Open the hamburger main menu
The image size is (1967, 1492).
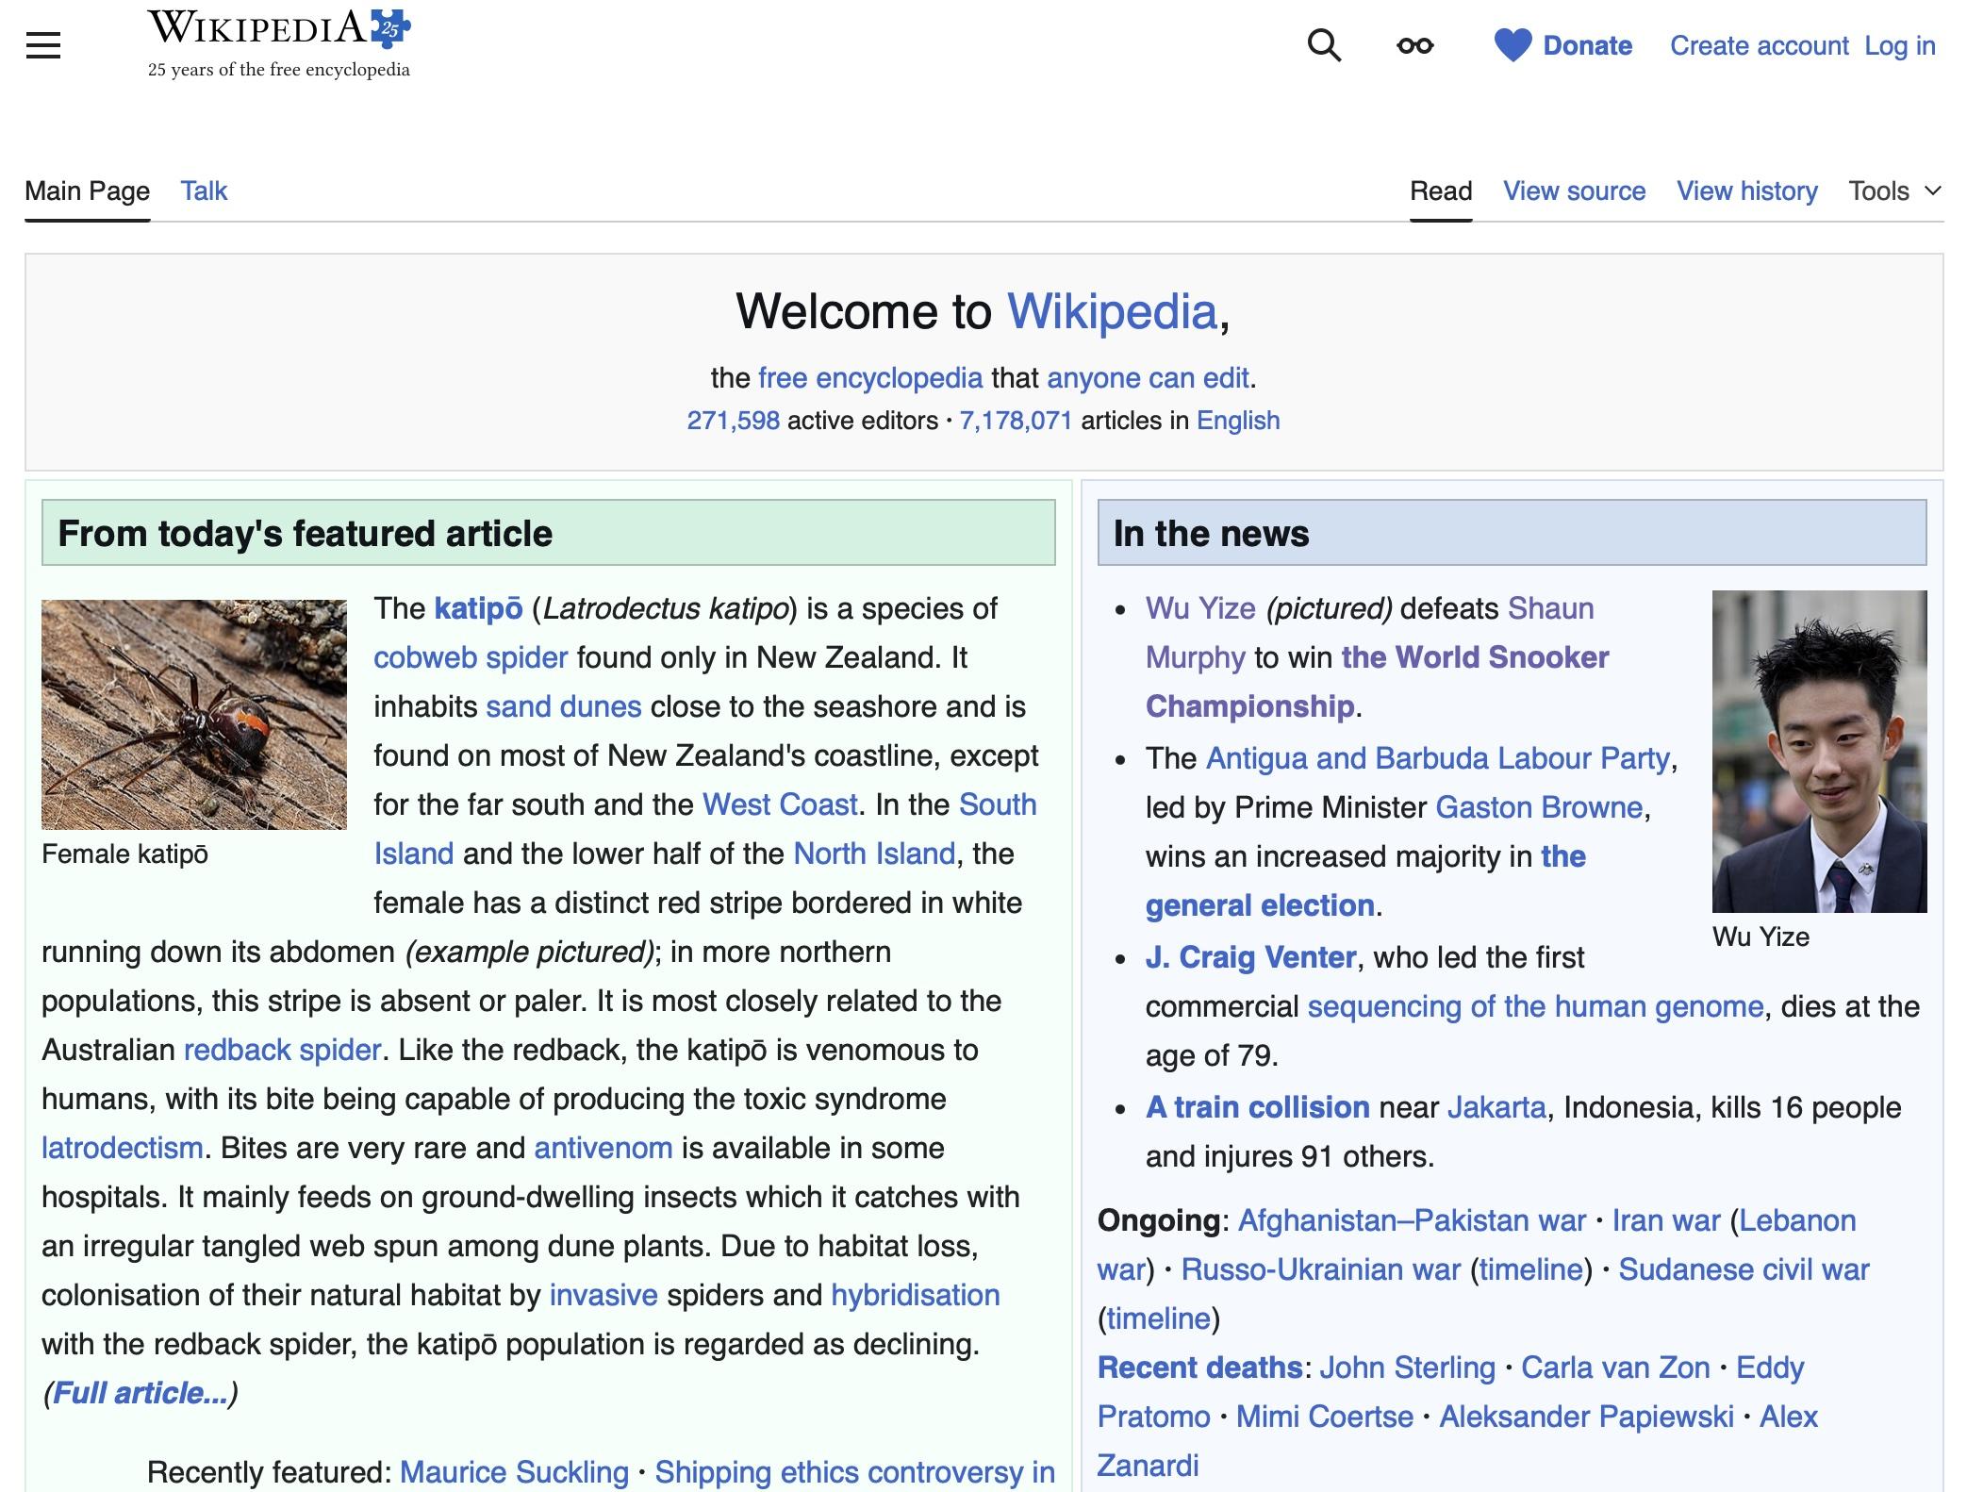(43, 45)
